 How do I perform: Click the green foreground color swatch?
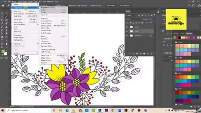coord(3,51)
